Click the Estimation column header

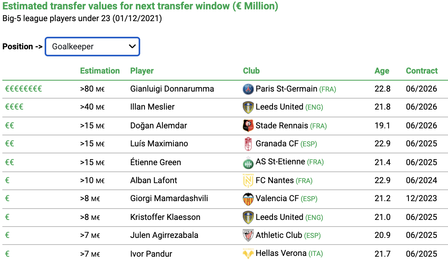click(100, 71)
